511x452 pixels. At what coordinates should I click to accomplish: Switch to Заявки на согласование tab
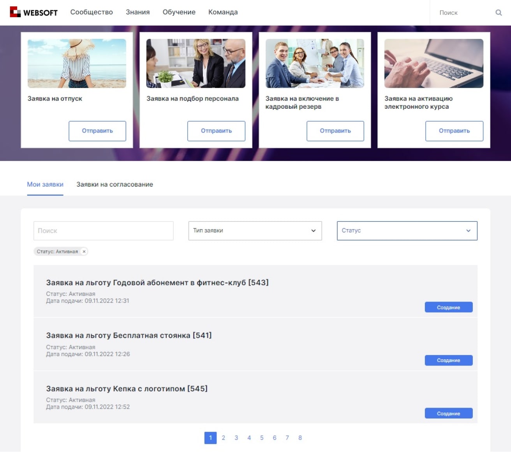click(x=115, y=184)
